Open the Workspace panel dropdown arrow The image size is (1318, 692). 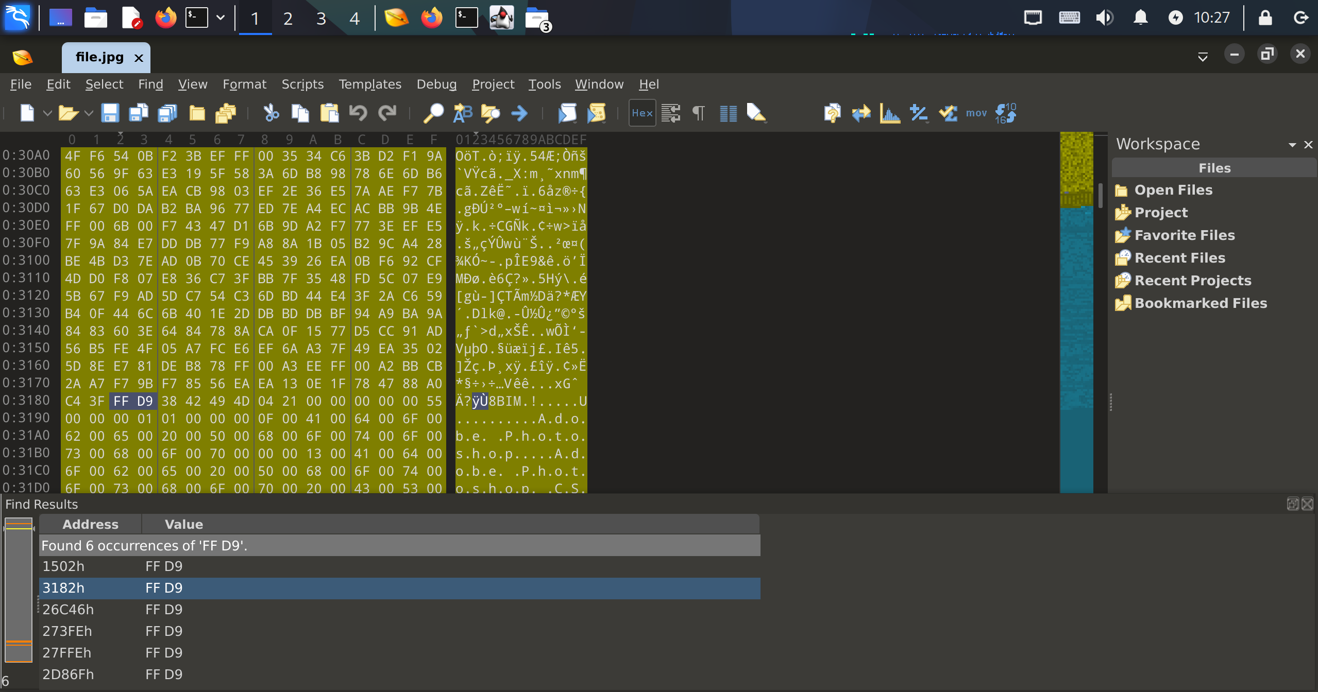click(x=1292, y=145)
